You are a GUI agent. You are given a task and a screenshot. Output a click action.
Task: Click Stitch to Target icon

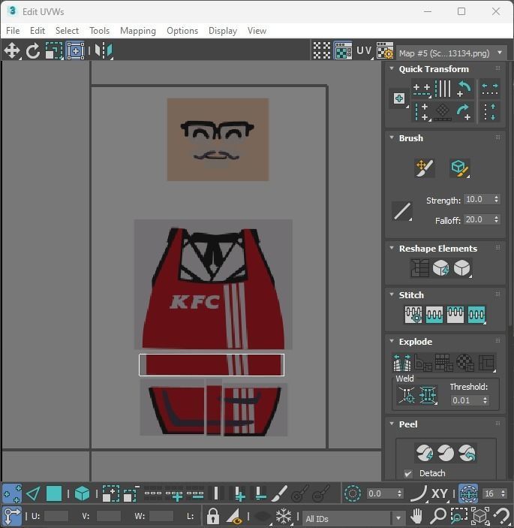click(413, 315)
